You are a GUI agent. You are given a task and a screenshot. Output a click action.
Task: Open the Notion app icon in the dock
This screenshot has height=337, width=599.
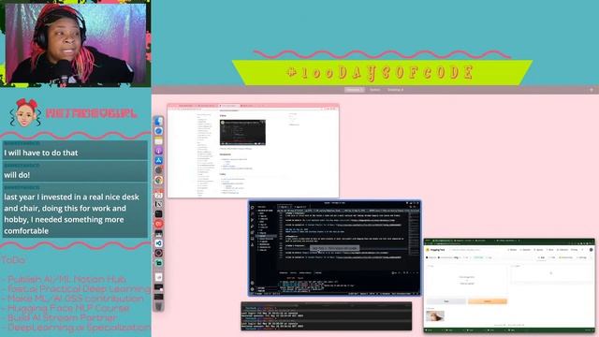coord(158,204)
